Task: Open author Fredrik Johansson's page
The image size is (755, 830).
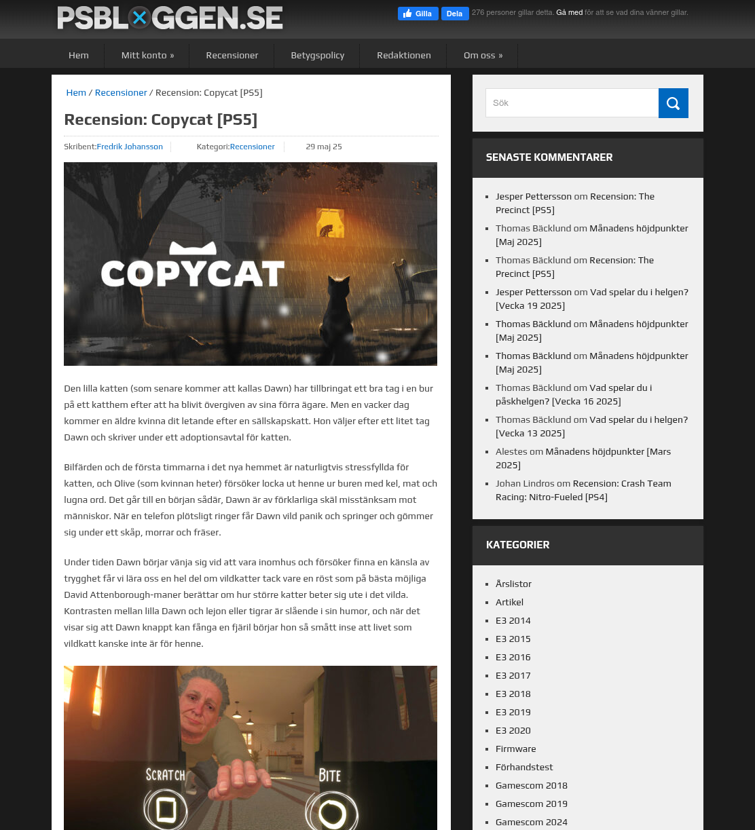Action: point(130,147)
